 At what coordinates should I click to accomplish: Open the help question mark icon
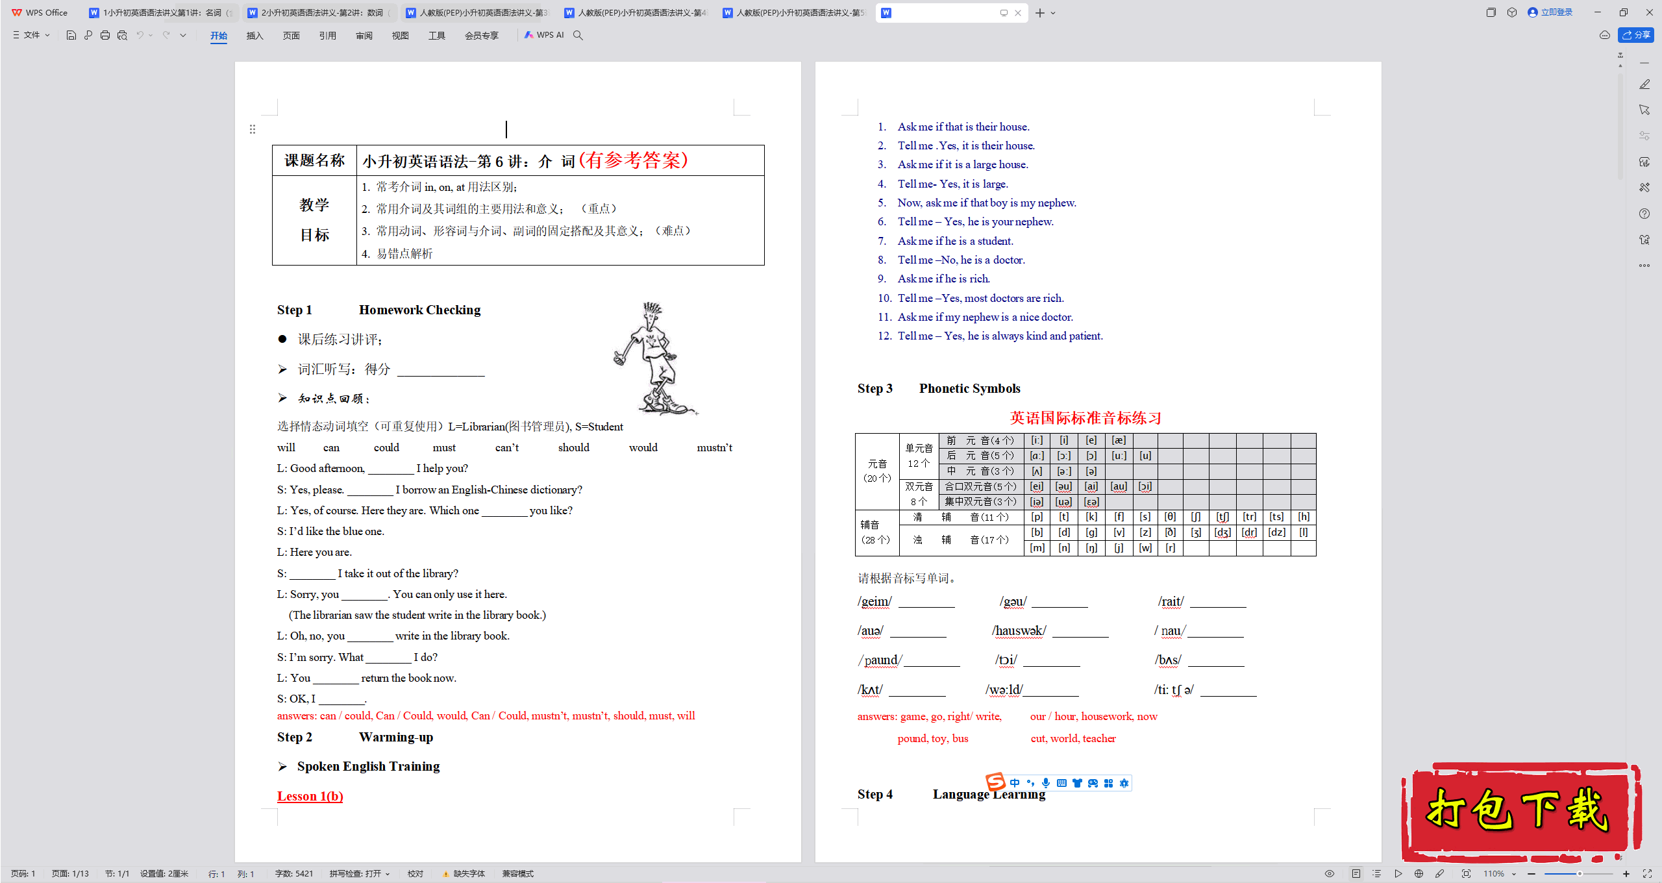(x=1644, y=214)
